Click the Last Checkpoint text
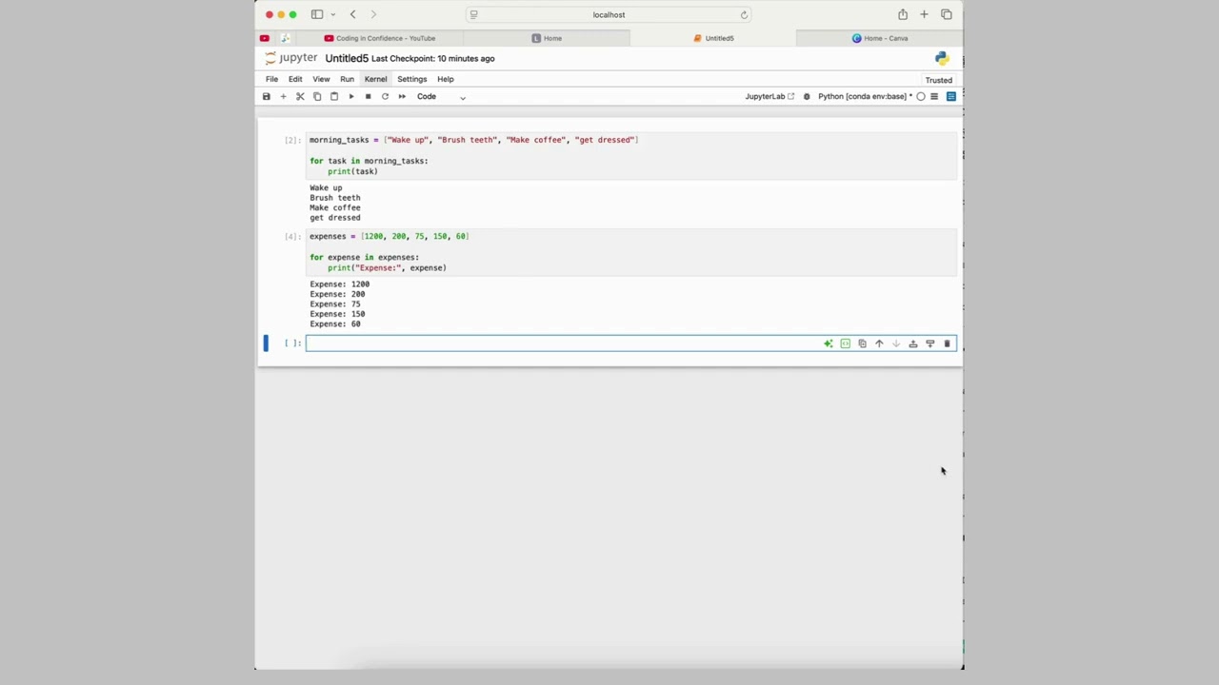The height and width of the screenshot is (685, 1219). click(x=433, y=58)
